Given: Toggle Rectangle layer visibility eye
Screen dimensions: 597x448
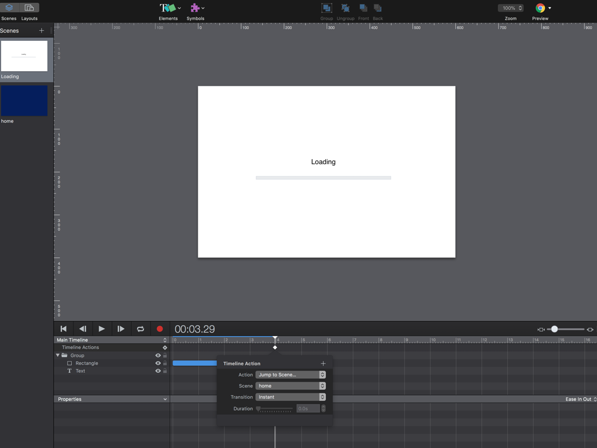Looking at the screenshot, I should 157,363.
